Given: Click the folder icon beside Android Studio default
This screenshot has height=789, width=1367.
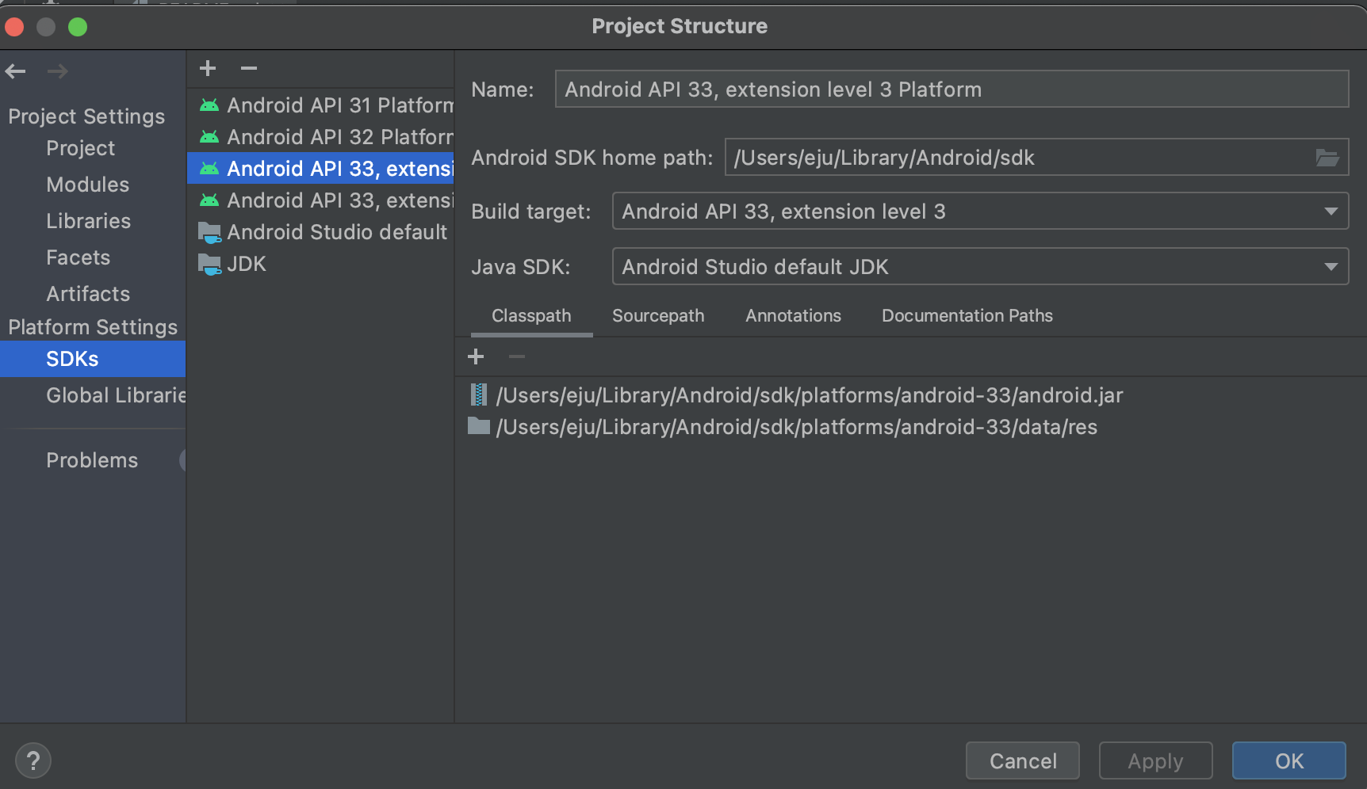Looking at the screenshot, I should pos(209,232).
